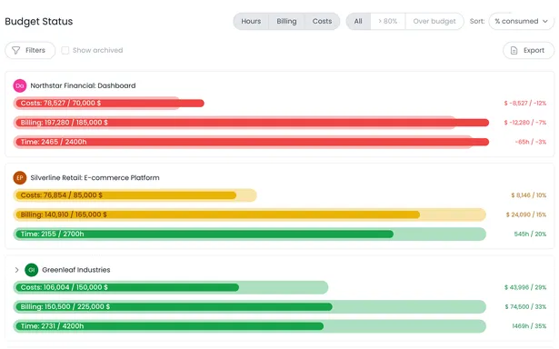
Task: Expand the Greenleaf Industries row chevron
Action: (x=16, y=270)
